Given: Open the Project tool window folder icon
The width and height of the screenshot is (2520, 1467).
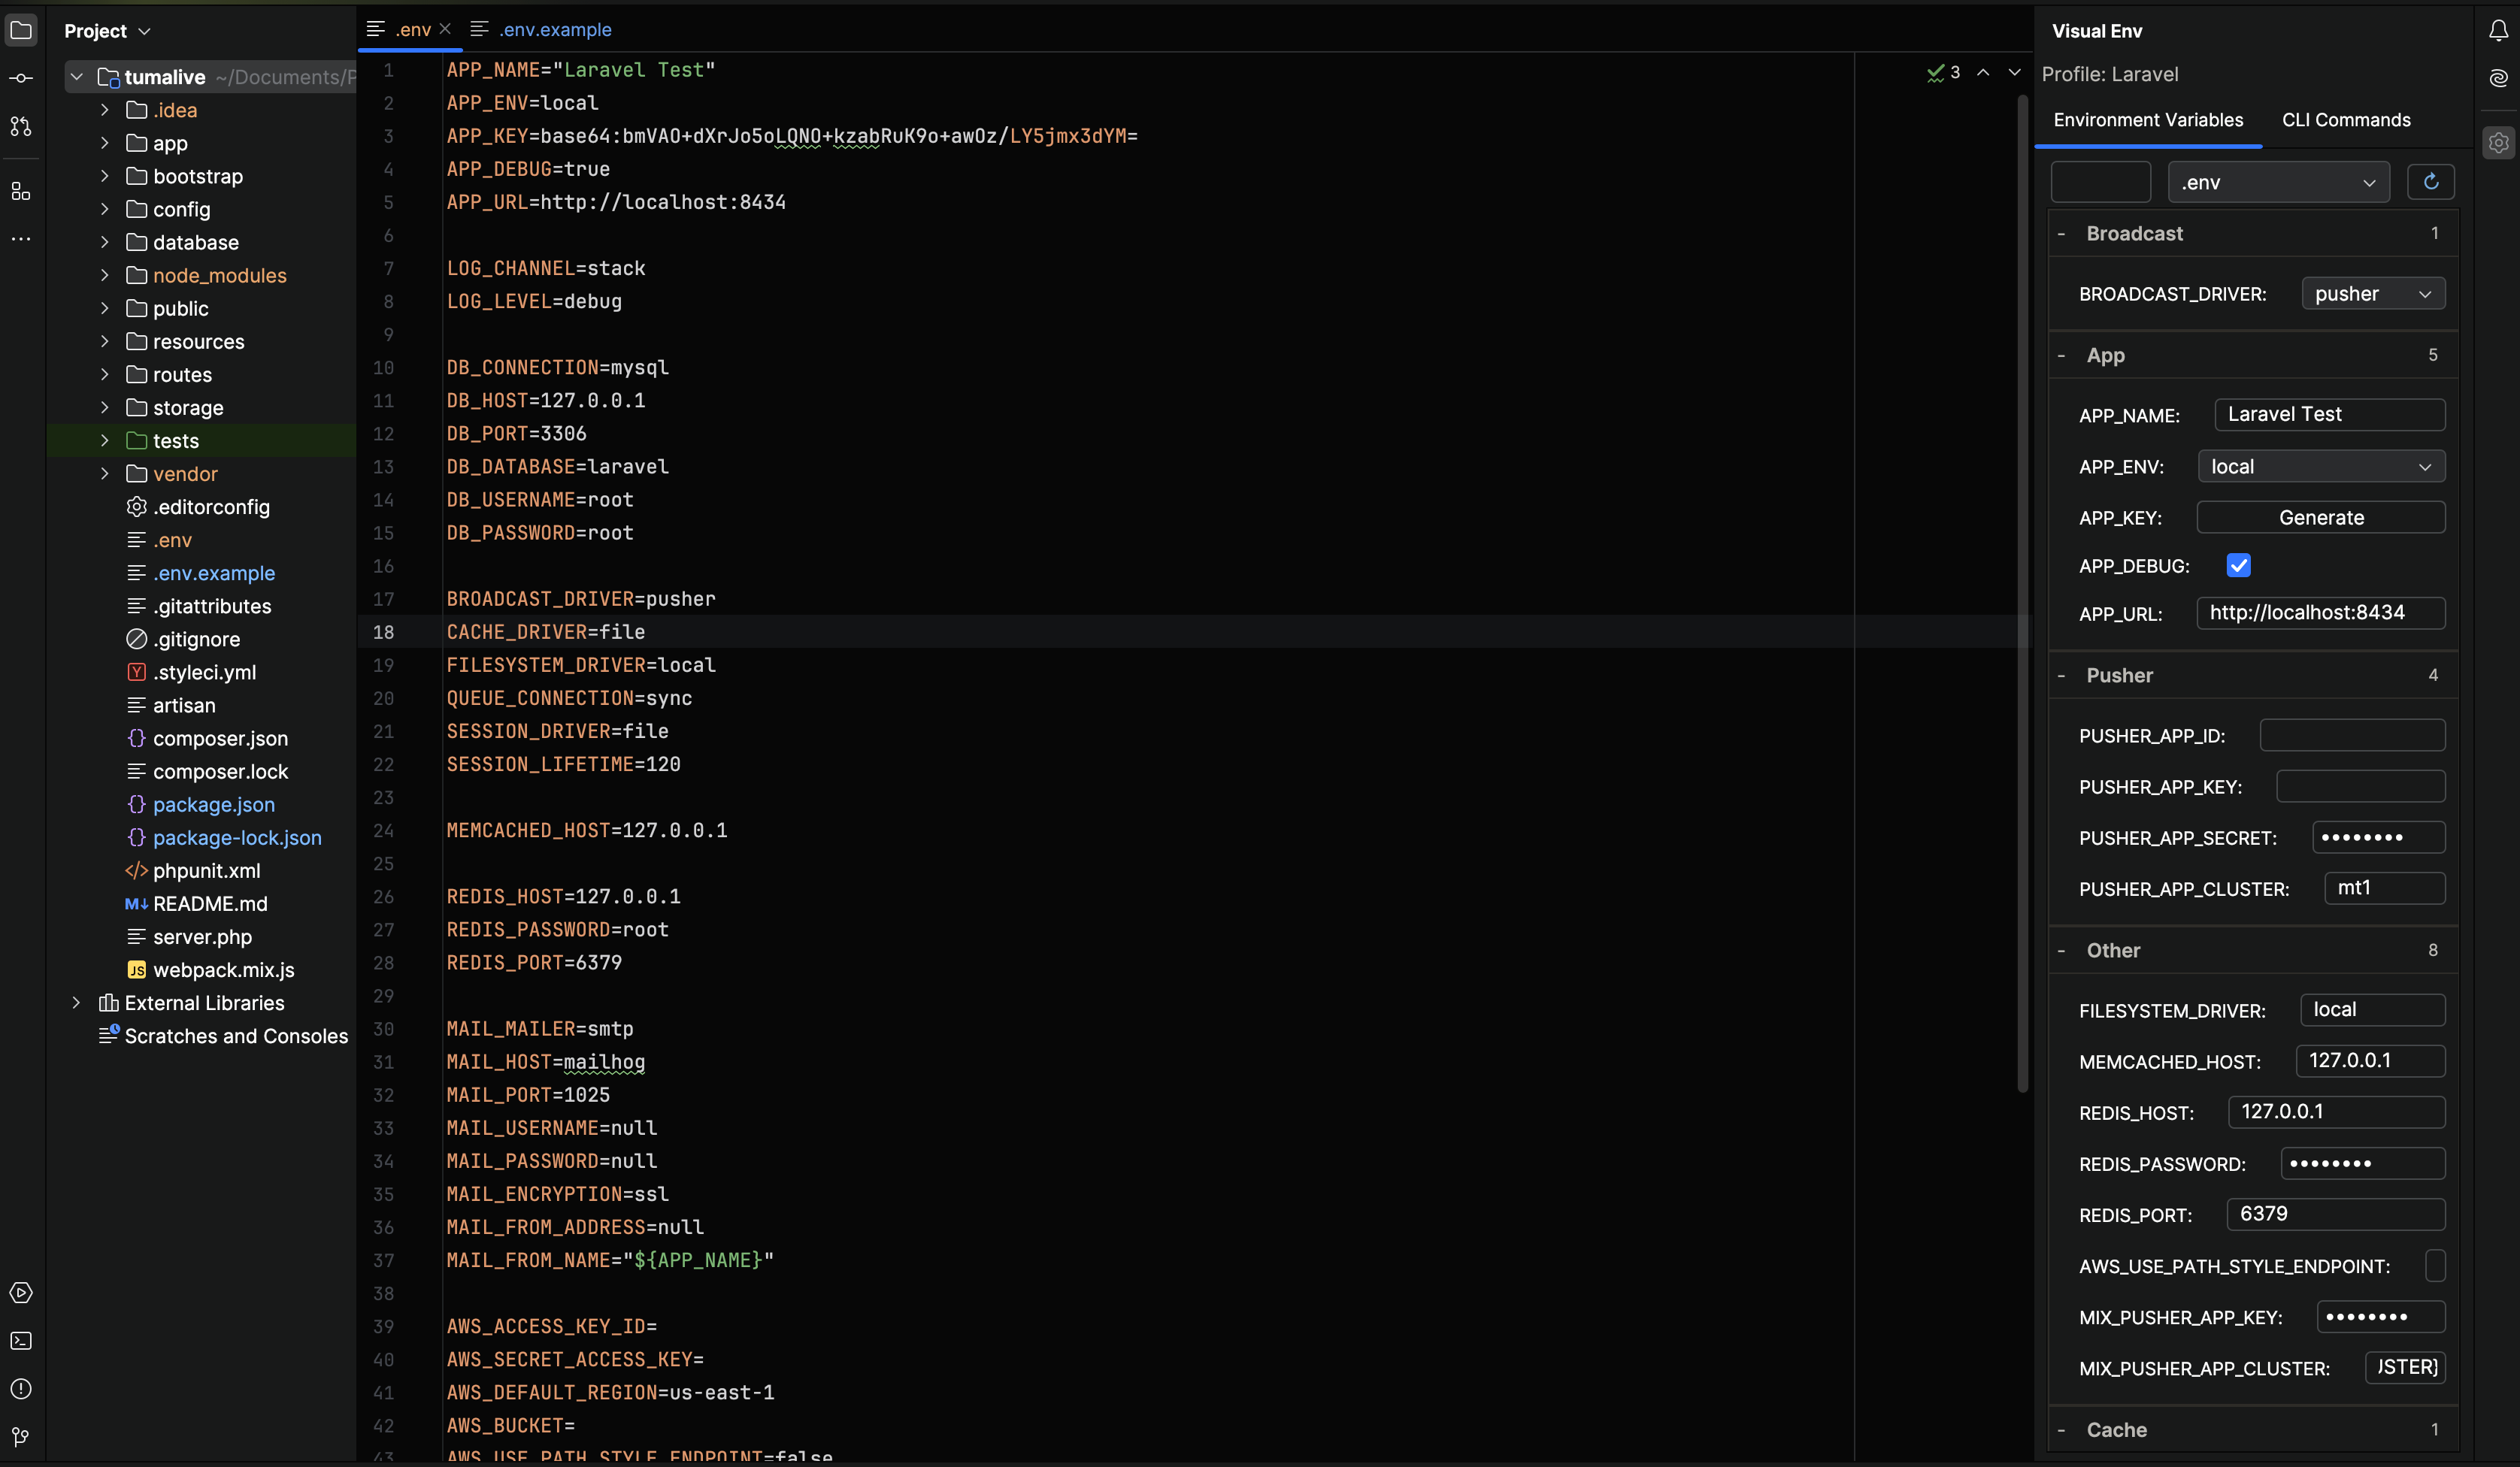Looking at the screenshot, I should 21,30.
